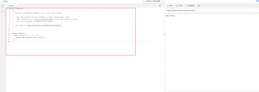Click the panel divider handle between editor and preview

click(x=164, y=34)
